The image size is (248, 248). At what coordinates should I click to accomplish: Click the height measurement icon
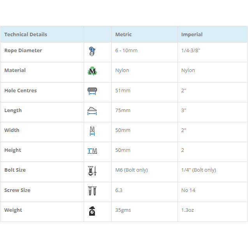click(x=92, y=151)
